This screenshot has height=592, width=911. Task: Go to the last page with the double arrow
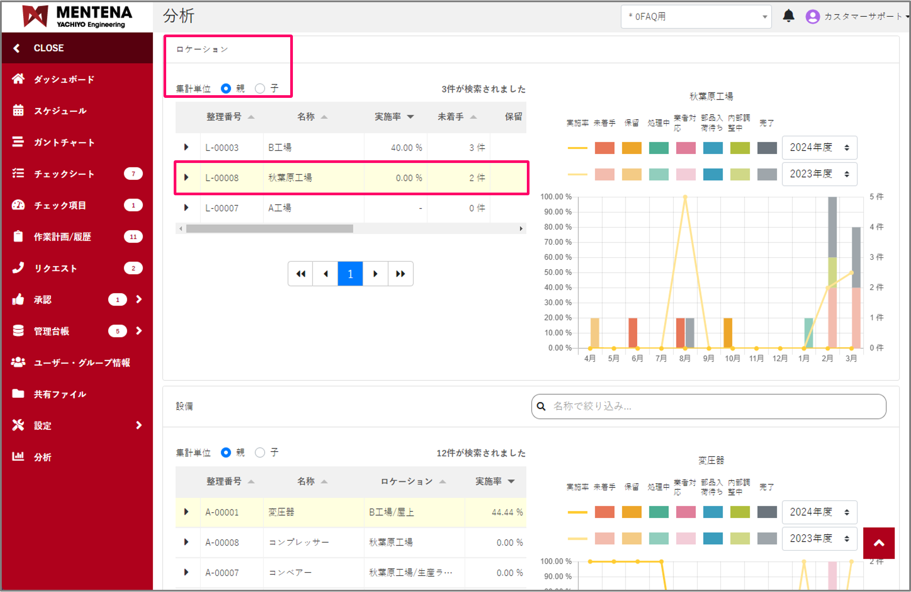pos(401,274)
